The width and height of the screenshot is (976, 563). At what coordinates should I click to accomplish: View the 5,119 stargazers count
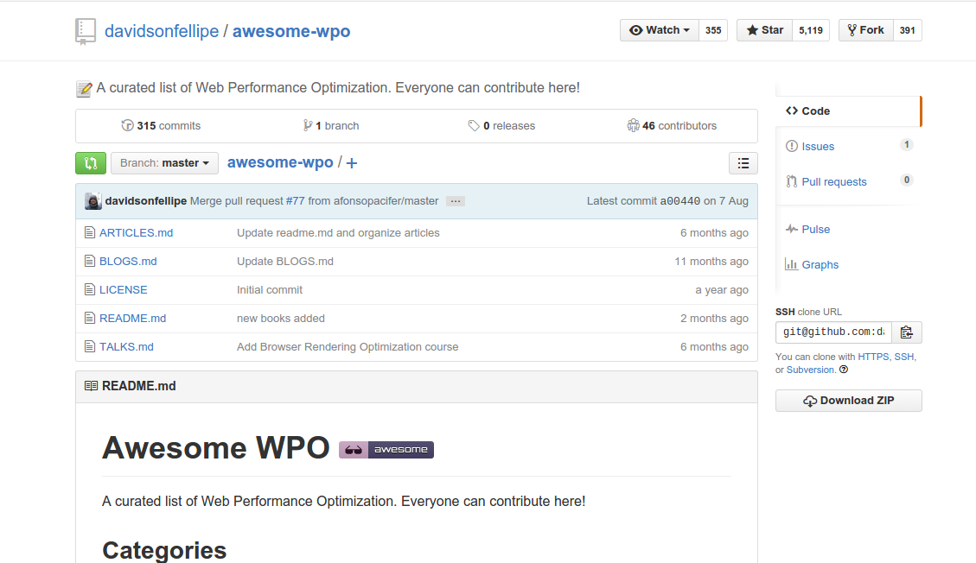pyautogui.click(x=810, y=30)
